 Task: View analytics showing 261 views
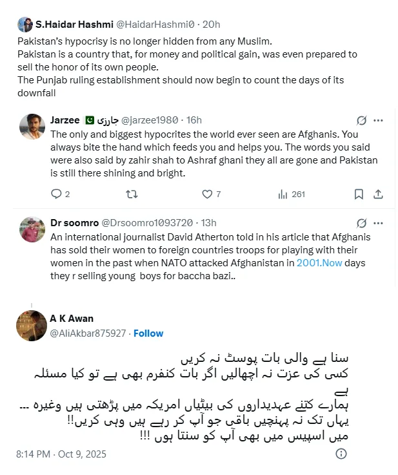point(291,194)
